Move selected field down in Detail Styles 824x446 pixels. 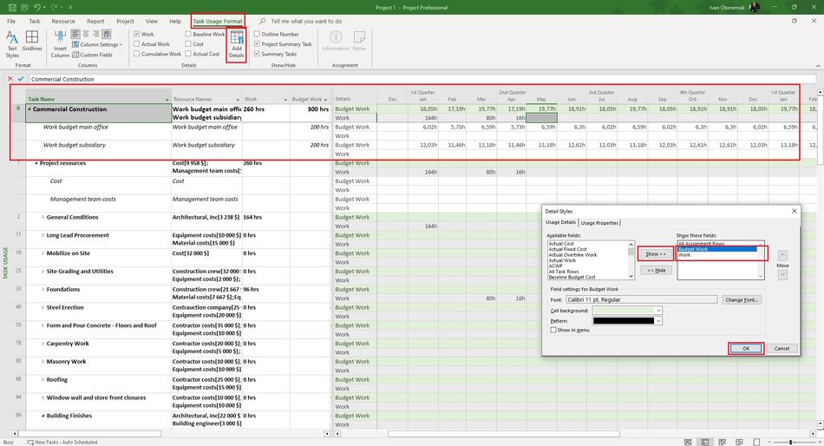point(782,275)
